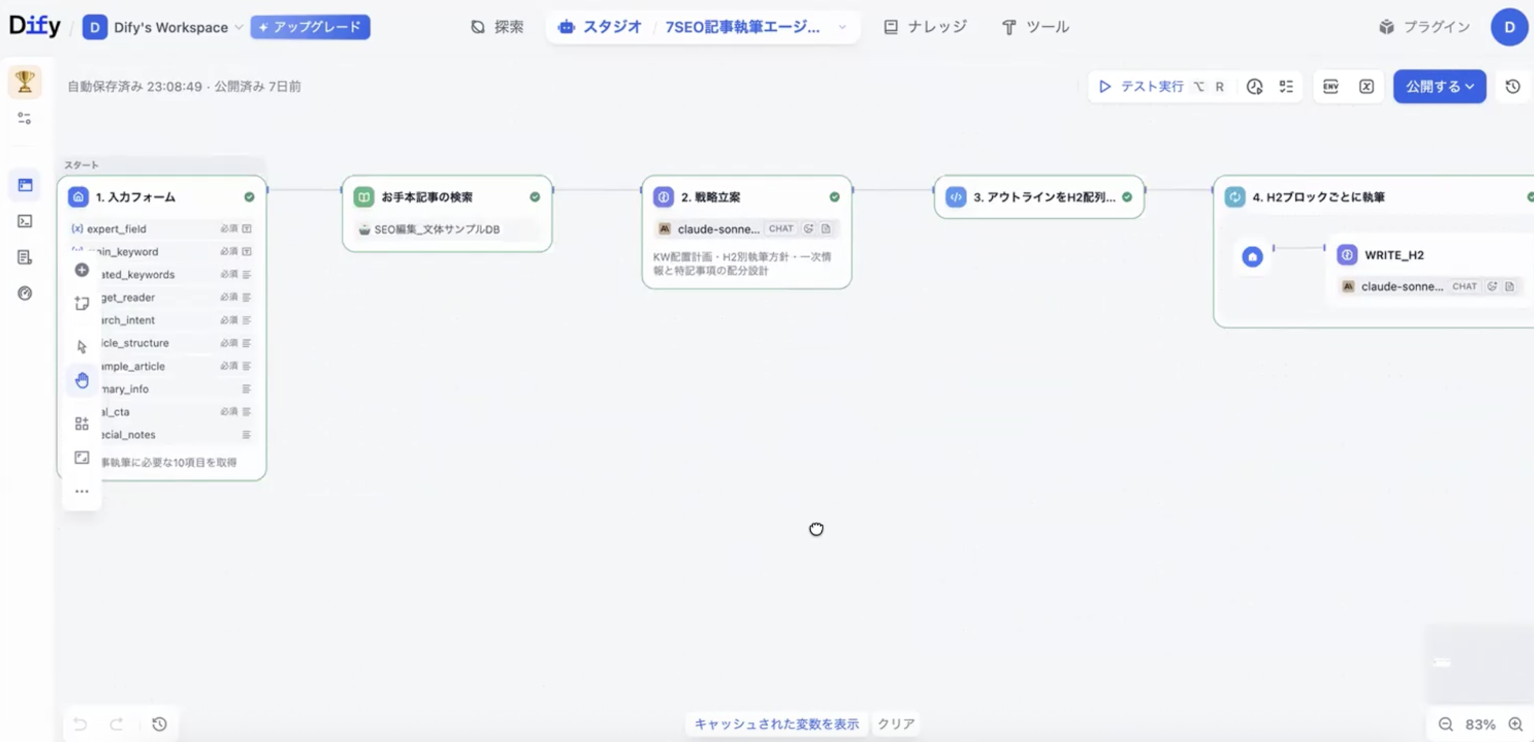Click the SEO編集_文体サンプルDB knowledge entry
1534x742 pixels.
pos(447,229)
